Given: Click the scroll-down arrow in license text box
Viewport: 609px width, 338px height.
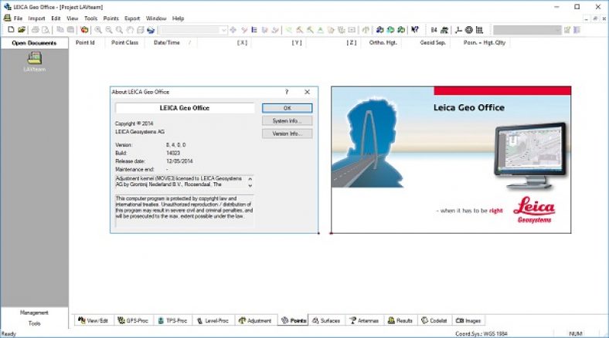Looking at the screenshot, I should [250, 186].
